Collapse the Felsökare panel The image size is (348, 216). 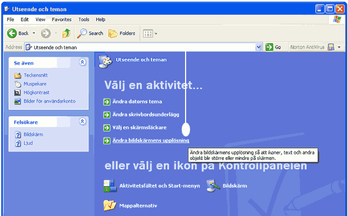[x=82, y=121]
